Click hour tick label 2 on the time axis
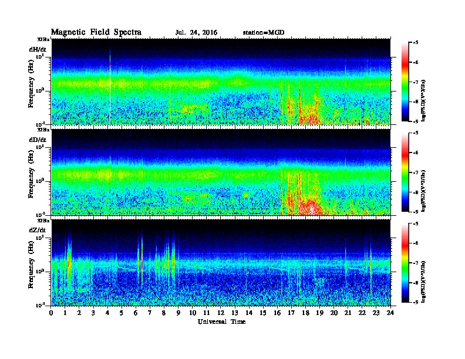Image resolution: width=465 pixels, height=359 pixels. tap(79, 313)
